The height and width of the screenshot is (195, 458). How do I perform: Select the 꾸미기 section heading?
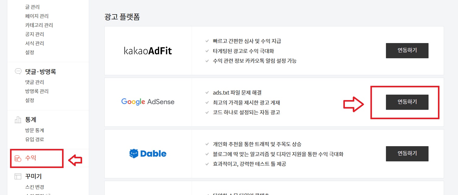(33, 176)
